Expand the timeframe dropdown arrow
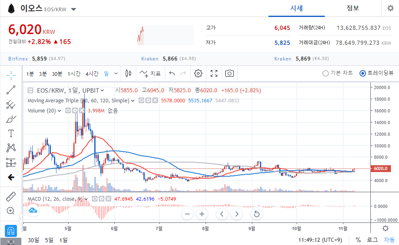399x245 pixels. (116, 73)
